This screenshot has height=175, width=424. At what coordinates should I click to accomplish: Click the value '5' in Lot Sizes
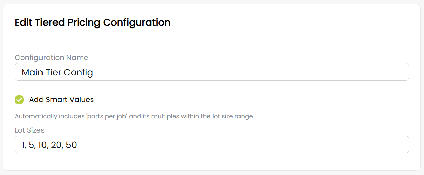31,145
